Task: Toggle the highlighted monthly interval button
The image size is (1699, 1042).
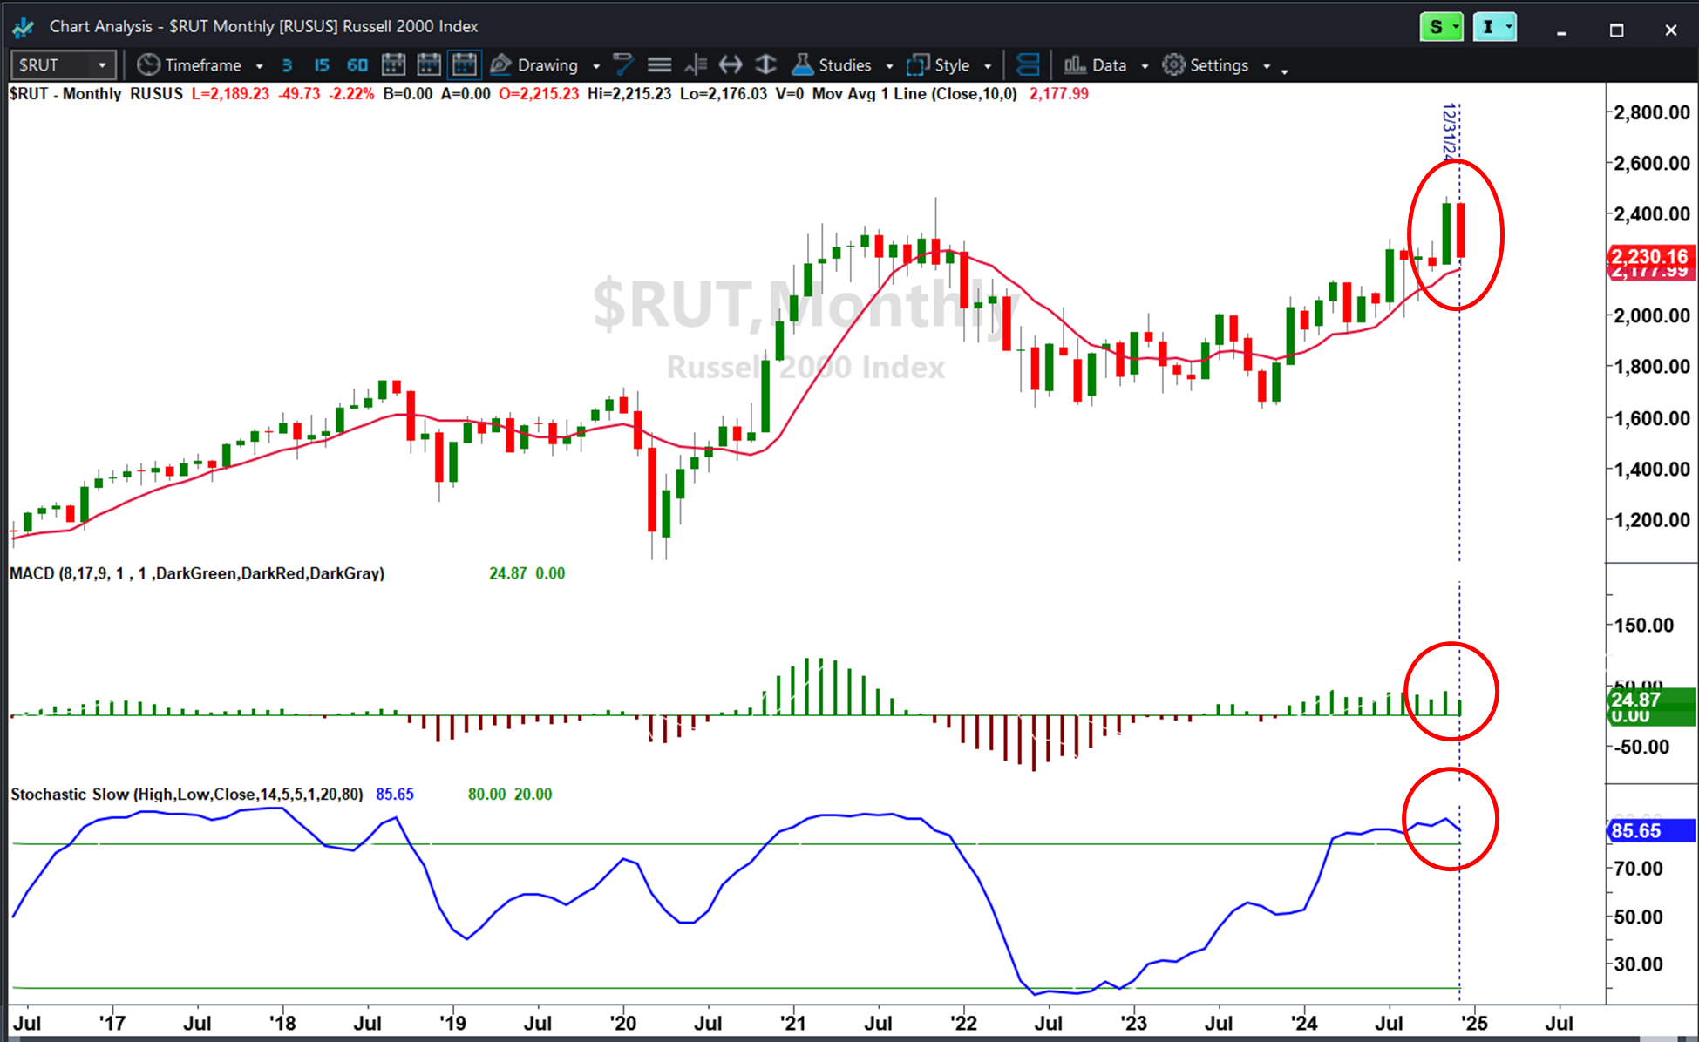Action: click(x=465, y=64)
